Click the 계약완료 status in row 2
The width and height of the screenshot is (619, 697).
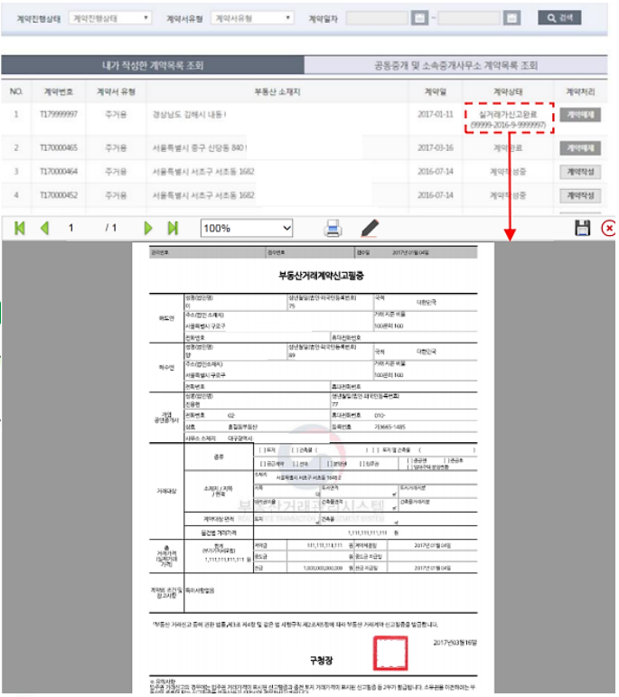point(508,148)
